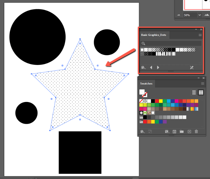Pick the black swatch in grayscale group

coord(145,117)
